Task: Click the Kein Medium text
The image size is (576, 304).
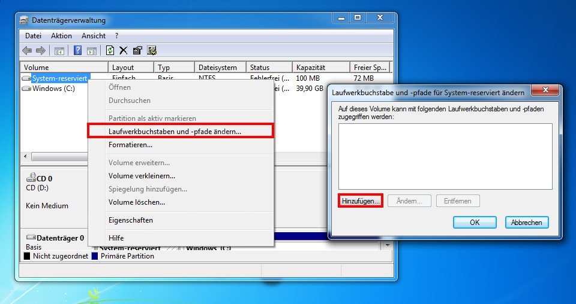Action: (47, 205)
